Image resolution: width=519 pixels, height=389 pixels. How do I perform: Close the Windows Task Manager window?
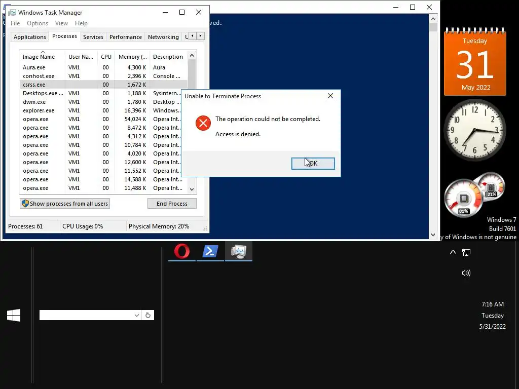point(199,12)
